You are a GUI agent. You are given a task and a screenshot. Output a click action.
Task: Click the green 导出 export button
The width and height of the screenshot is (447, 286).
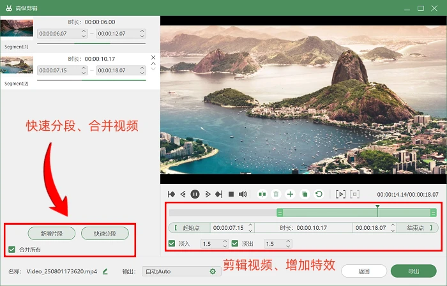click(x=414, y=271)
